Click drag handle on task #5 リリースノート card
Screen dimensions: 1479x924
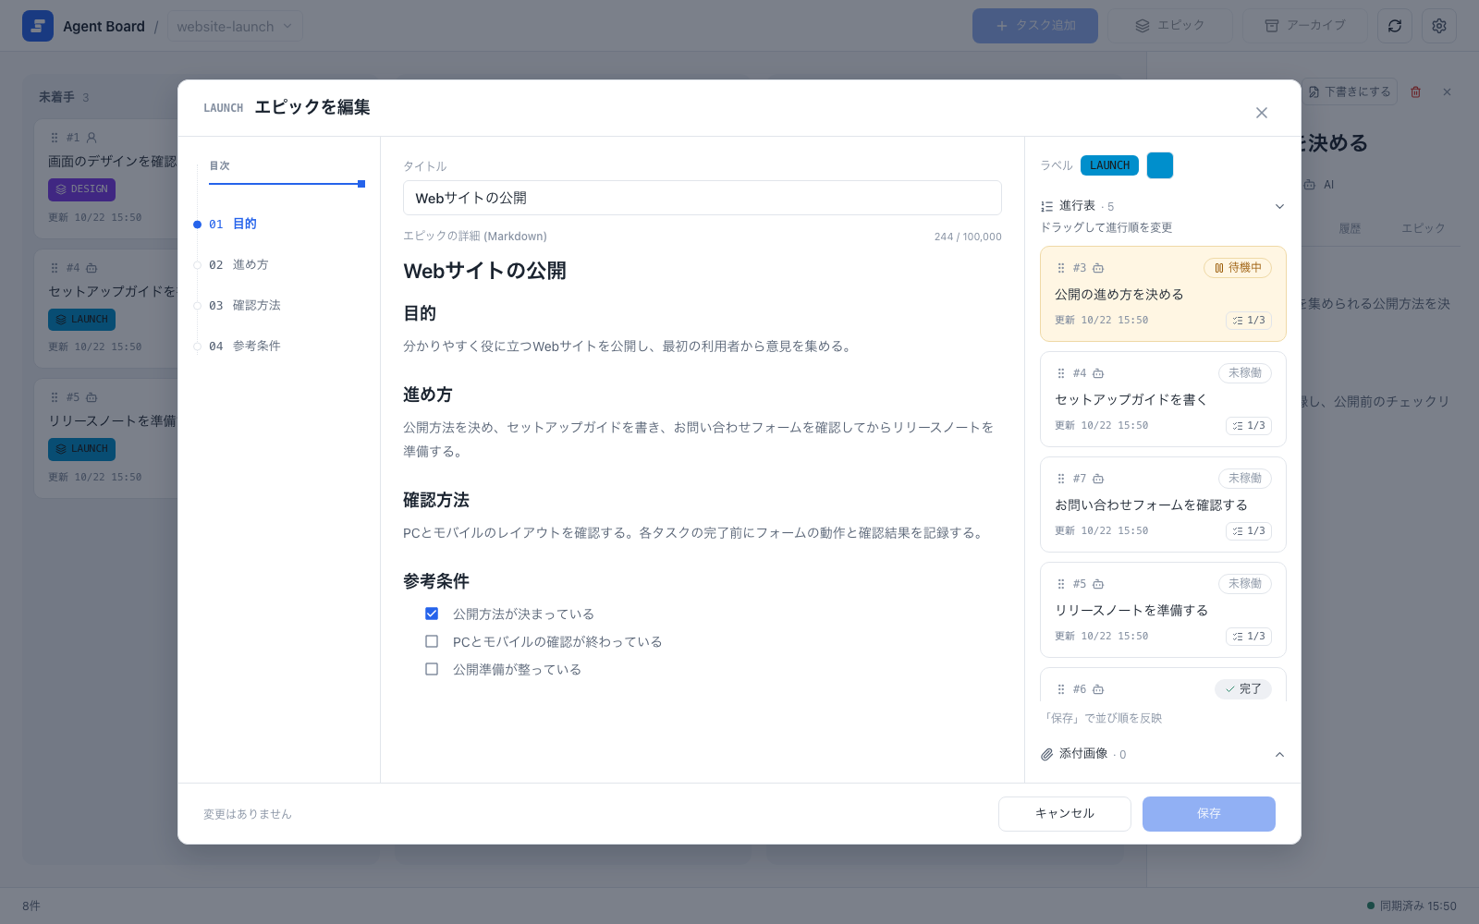coord(1061,584)
